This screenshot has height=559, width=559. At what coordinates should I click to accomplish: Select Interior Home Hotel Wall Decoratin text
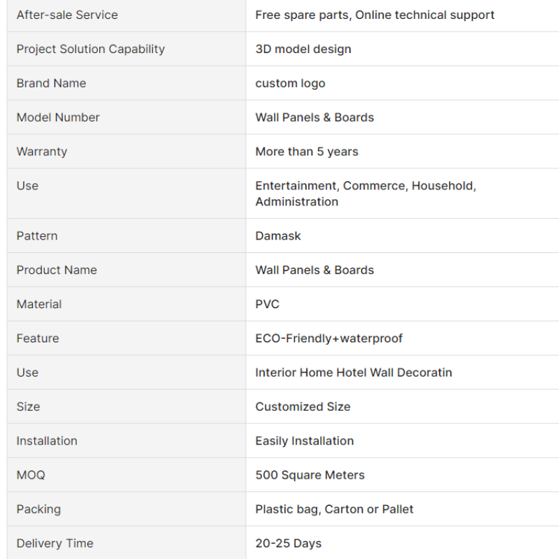click(x=354, y=372)
